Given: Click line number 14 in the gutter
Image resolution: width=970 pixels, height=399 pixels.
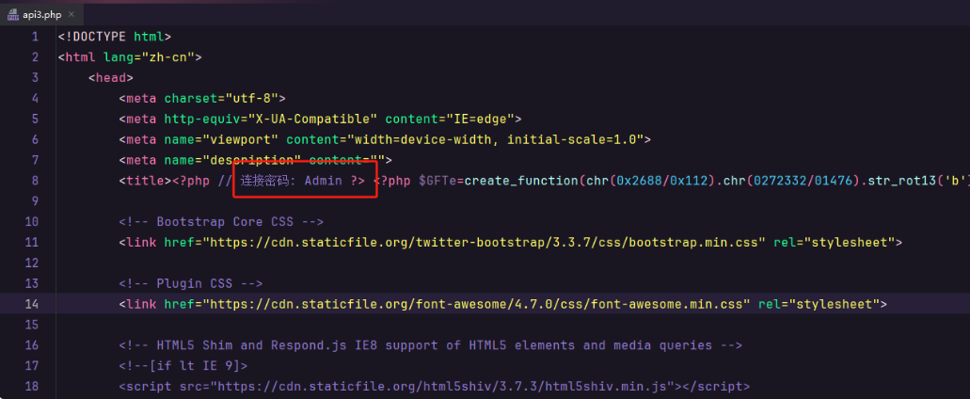Looking at the screenshot, I should click(32, 304).
